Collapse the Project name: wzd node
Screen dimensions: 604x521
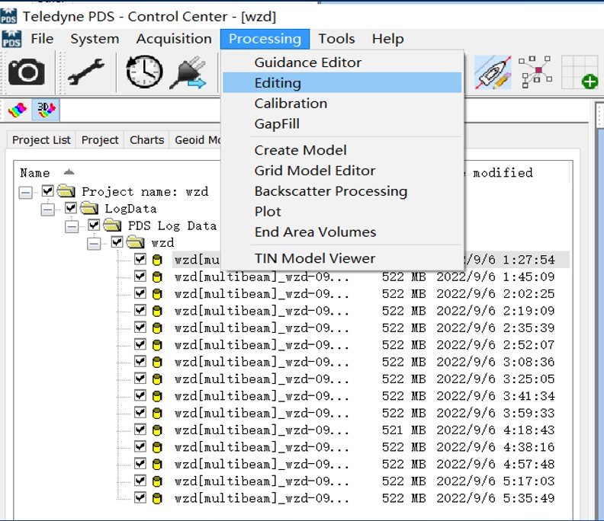tap(25, 193)
